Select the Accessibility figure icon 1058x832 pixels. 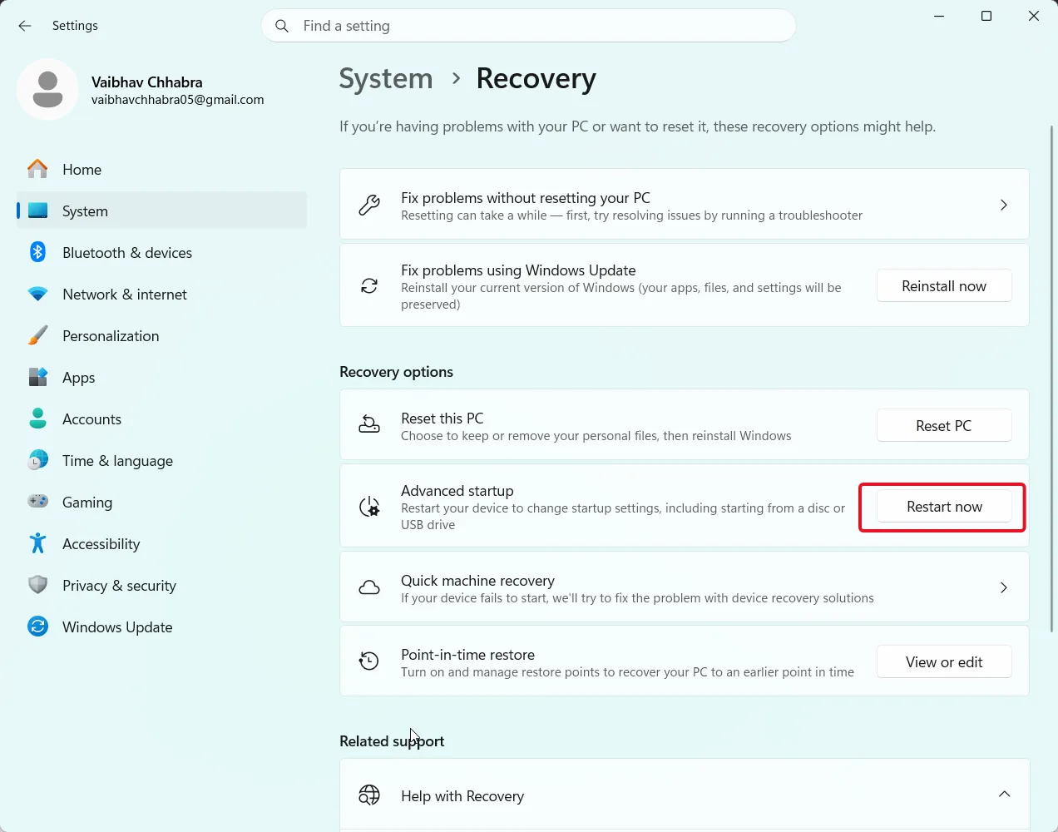click(x=38, y=543)
